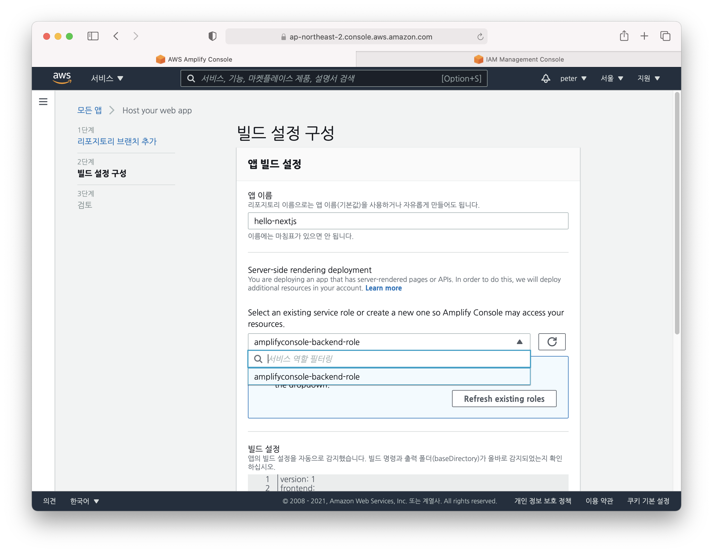Expand the 서비스 services dropdown
The width and height of the screenshot is (713, 553).
[x=107, y=78]
